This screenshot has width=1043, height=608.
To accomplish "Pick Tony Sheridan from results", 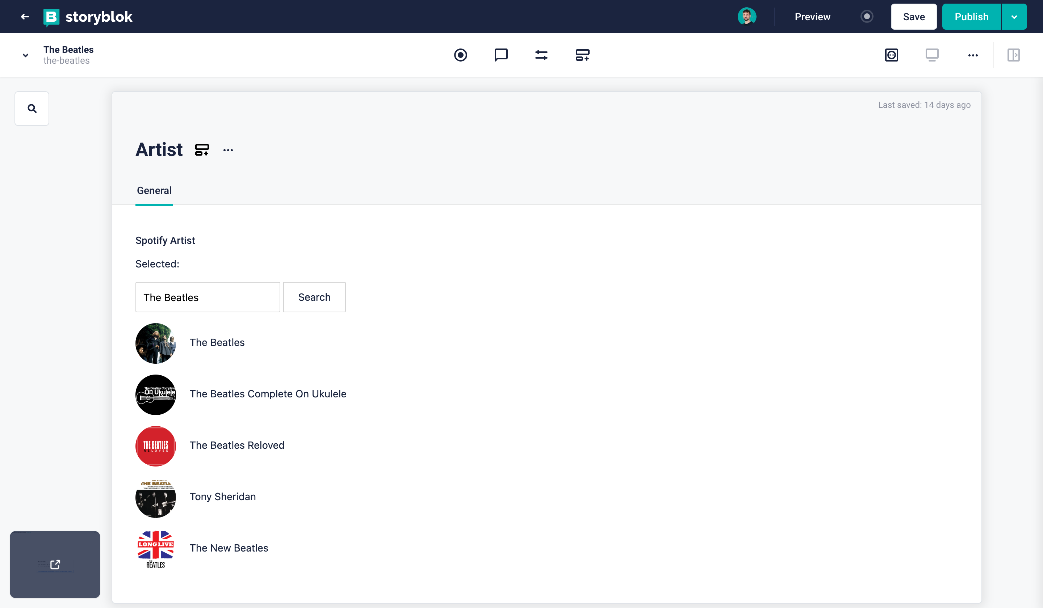I will click(x=223, y=496).
